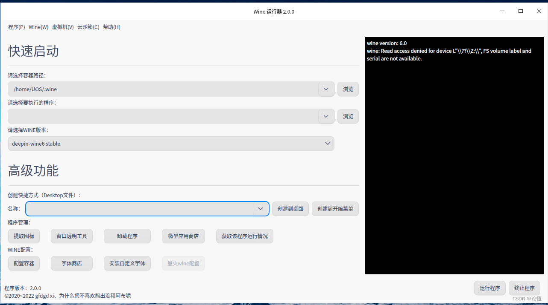Minimize the Wine 运行器 window
The width and height of the screenshot is (548, 305).
[502, 12]
